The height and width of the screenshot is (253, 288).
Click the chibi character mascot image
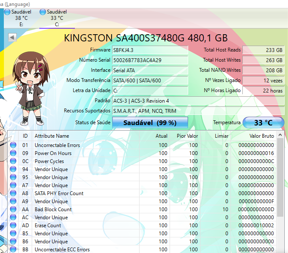30,88
